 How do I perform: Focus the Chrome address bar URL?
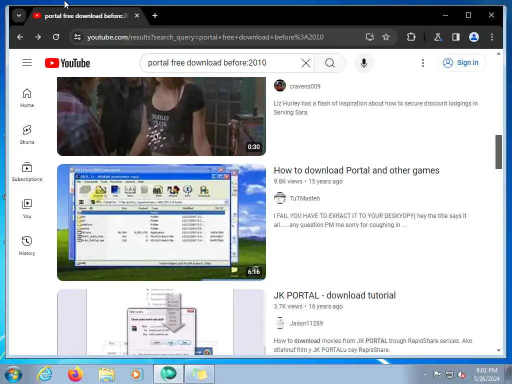tap(205, 37)
